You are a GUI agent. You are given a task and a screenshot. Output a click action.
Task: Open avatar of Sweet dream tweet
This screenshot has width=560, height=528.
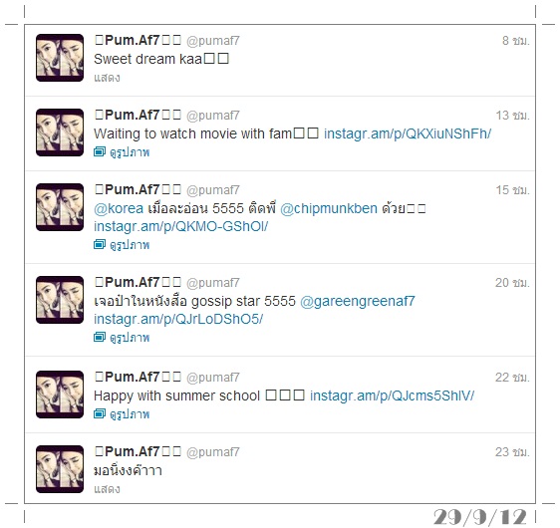click(60, 58)
